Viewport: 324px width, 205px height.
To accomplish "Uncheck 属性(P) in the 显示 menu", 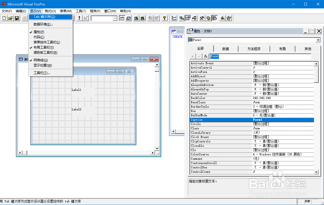I will [x=50, y=32].
